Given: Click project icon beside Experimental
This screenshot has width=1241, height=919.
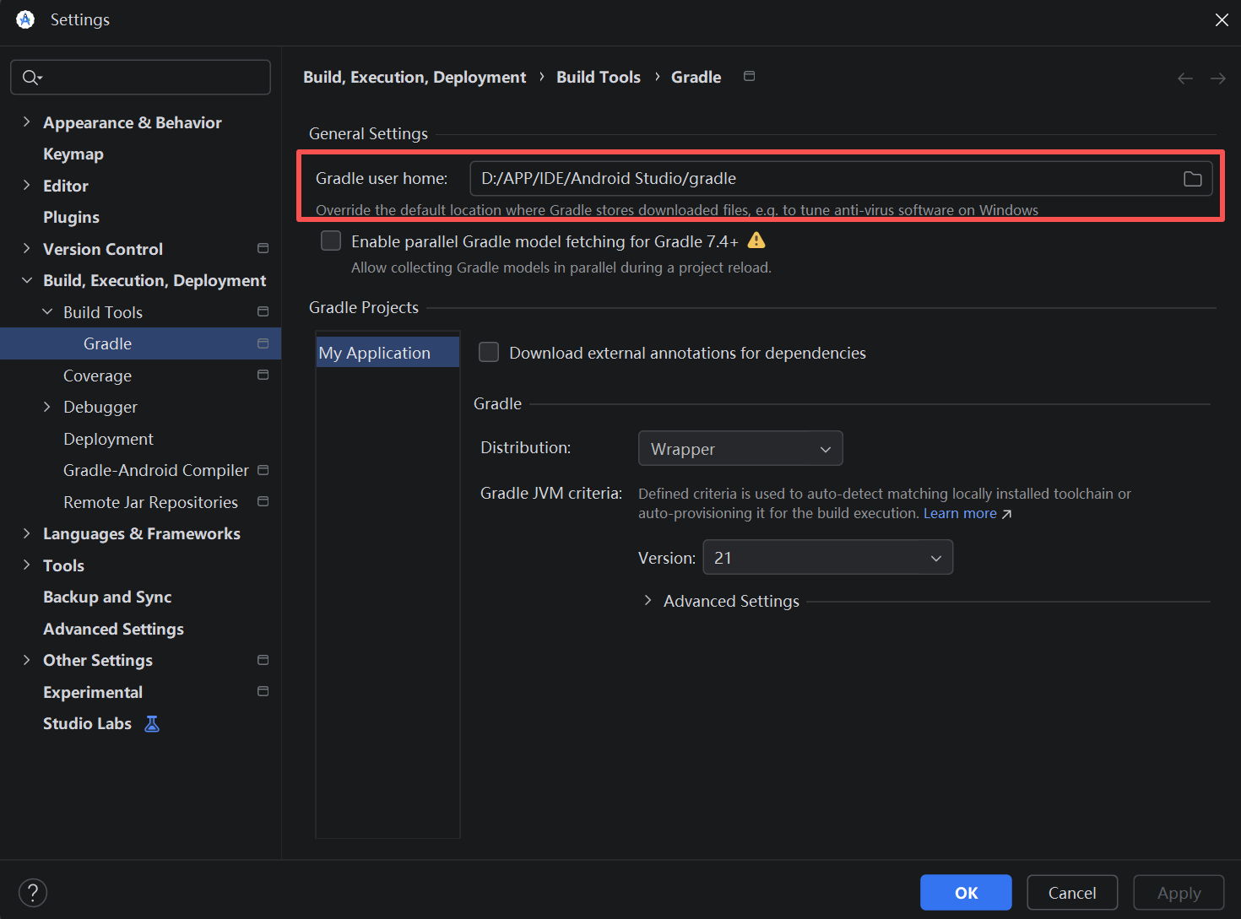Looking at the screenshot, I should 263,691.
